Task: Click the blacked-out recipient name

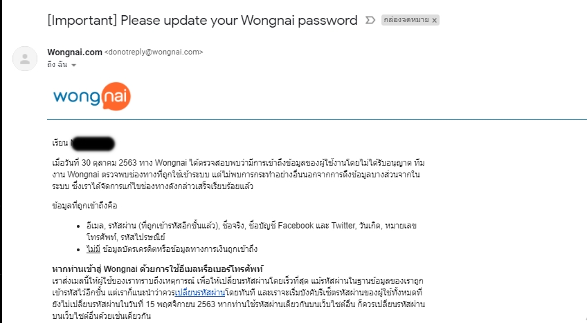Action: coord(93,144)
